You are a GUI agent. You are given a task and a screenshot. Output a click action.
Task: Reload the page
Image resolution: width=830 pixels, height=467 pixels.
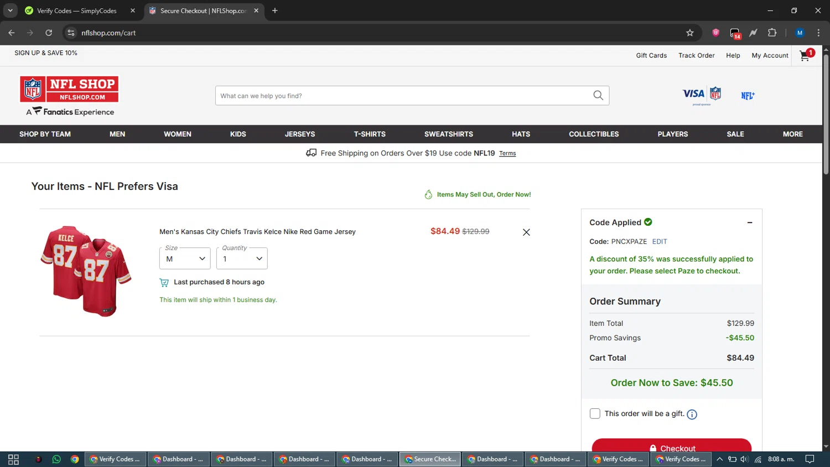(x=49, y=33)
